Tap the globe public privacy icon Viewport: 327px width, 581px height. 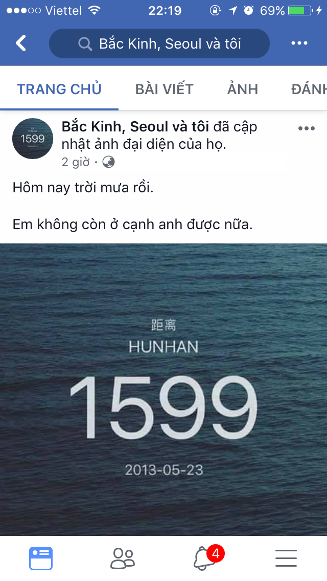(x=108, y=162)
